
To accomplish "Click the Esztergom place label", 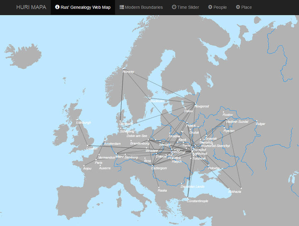I will coord(159,168).
